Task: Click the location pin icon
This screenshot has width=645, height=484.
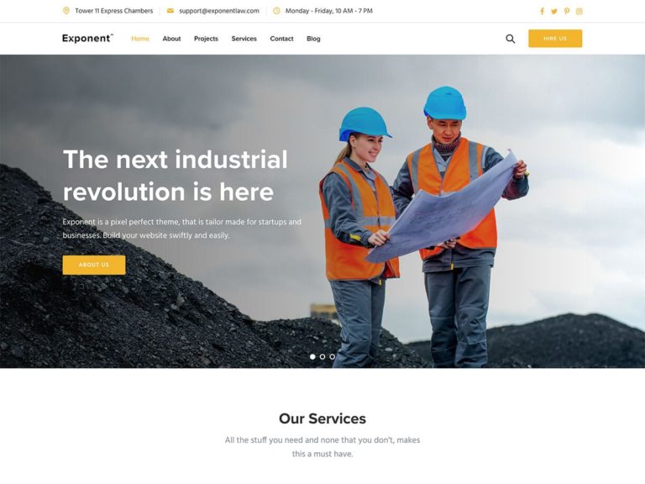Action: coord(66,11)
